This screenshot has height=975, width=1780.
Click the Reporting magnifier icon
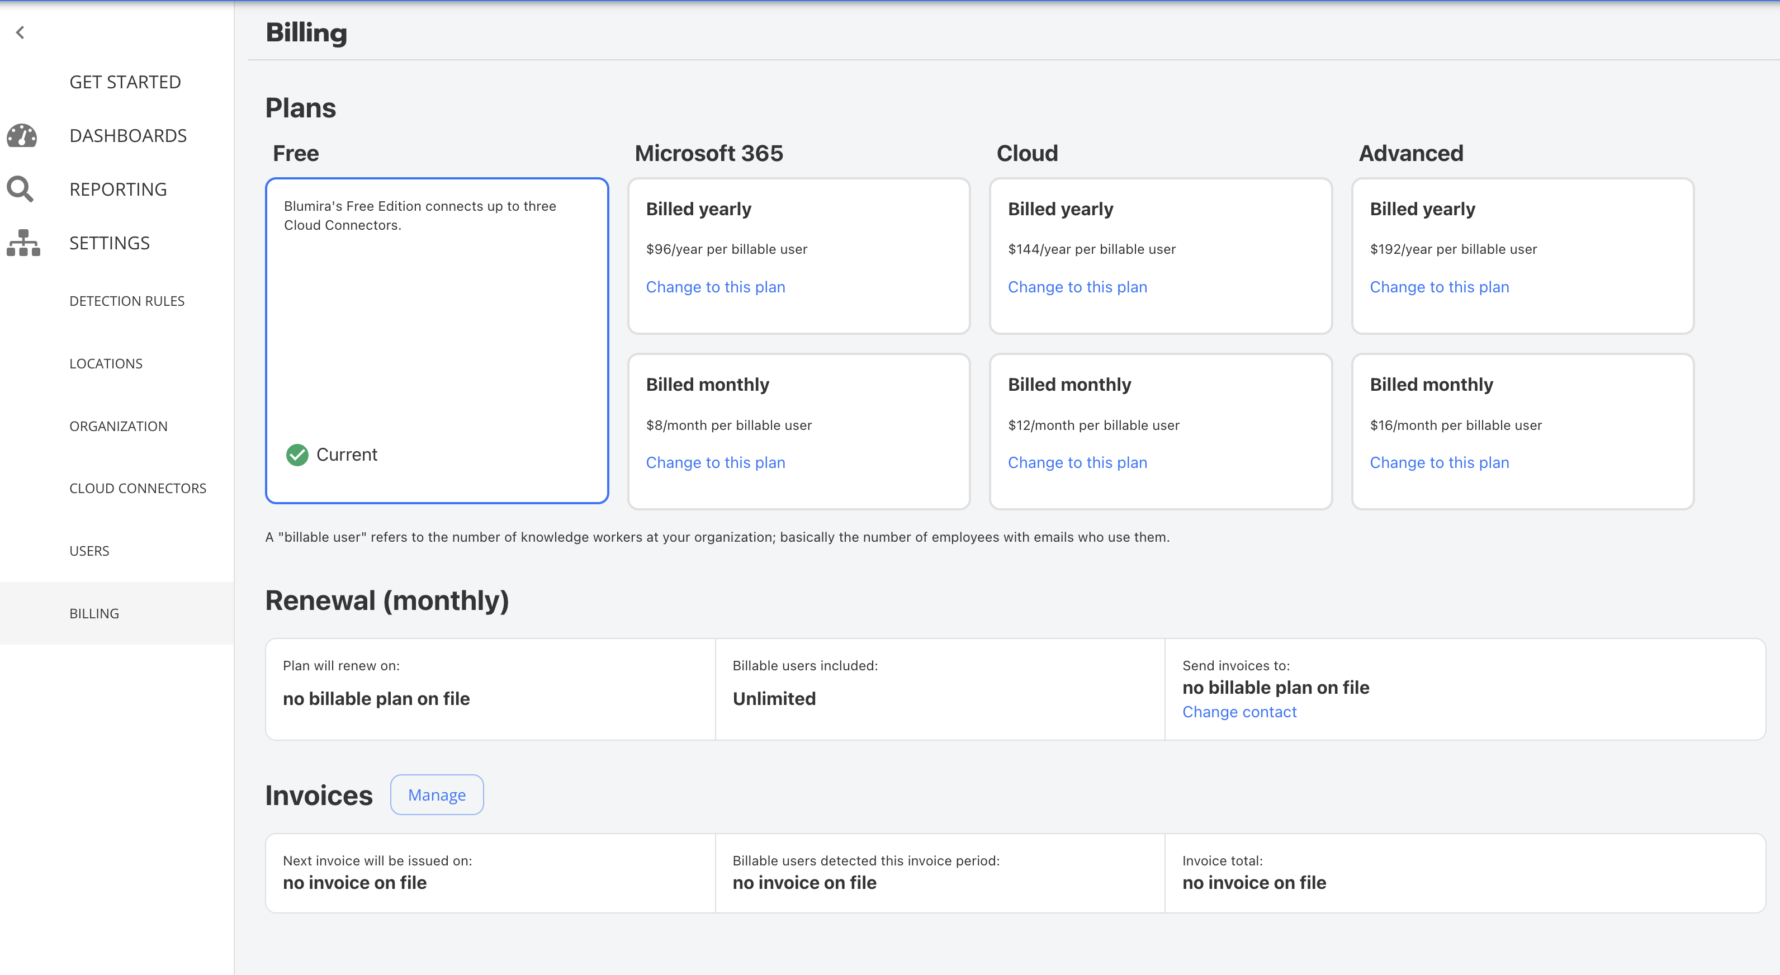tap(20, 188)
